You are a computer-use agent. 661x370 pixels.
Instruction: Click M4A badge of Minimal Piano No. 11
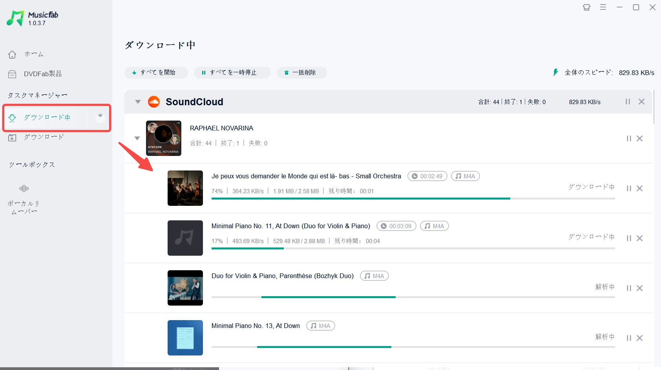tap(435, 226)
